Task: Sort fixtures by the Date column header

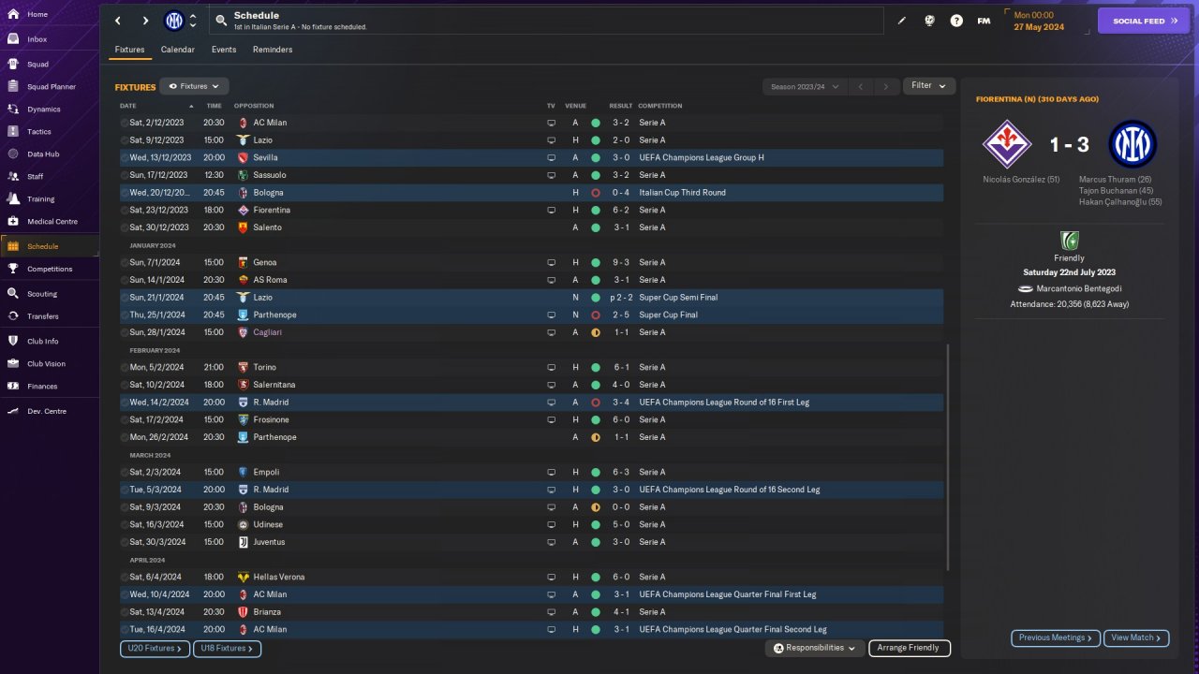Action: [x=128, y=106]
